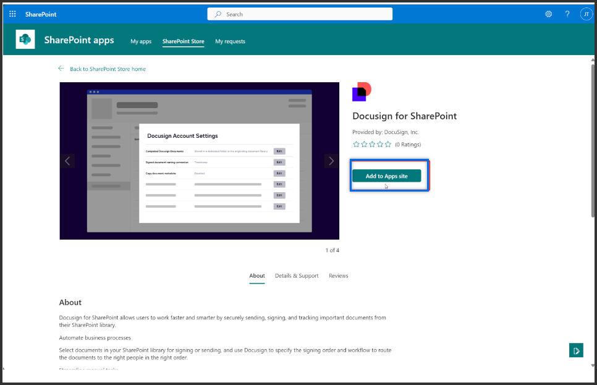Click the Docusign Account Settings screenshot
Screen dimensions: 597x385
(x=199, y=161)
